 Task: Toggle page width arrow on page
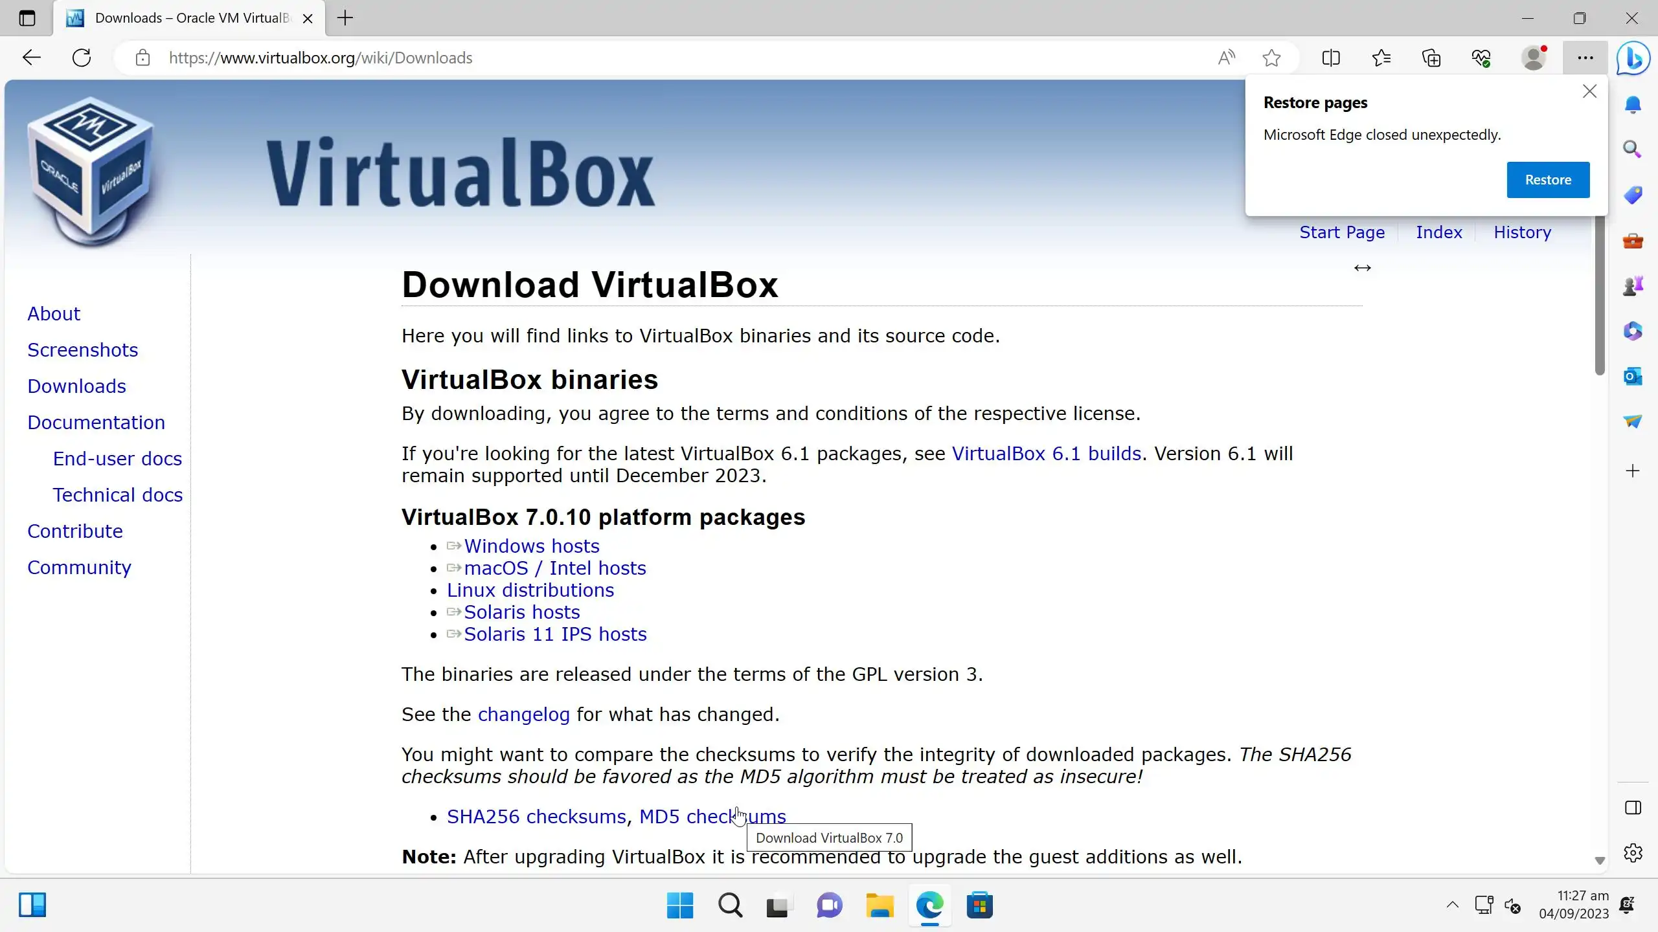[x=1363, y=268]
